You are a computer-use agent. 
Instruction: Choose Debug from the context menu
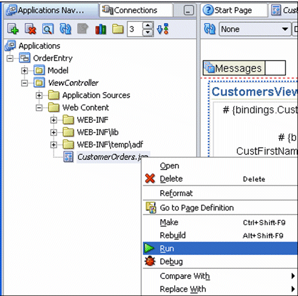pyautogui.click(x=220, y=261)
